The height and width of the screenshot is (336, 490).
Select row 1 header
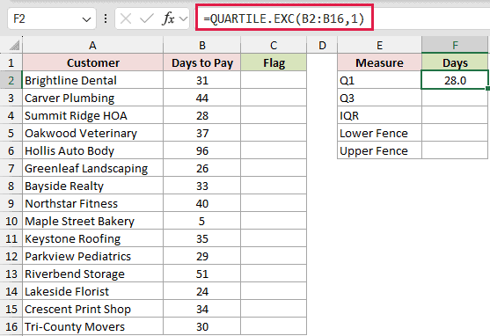11,62
